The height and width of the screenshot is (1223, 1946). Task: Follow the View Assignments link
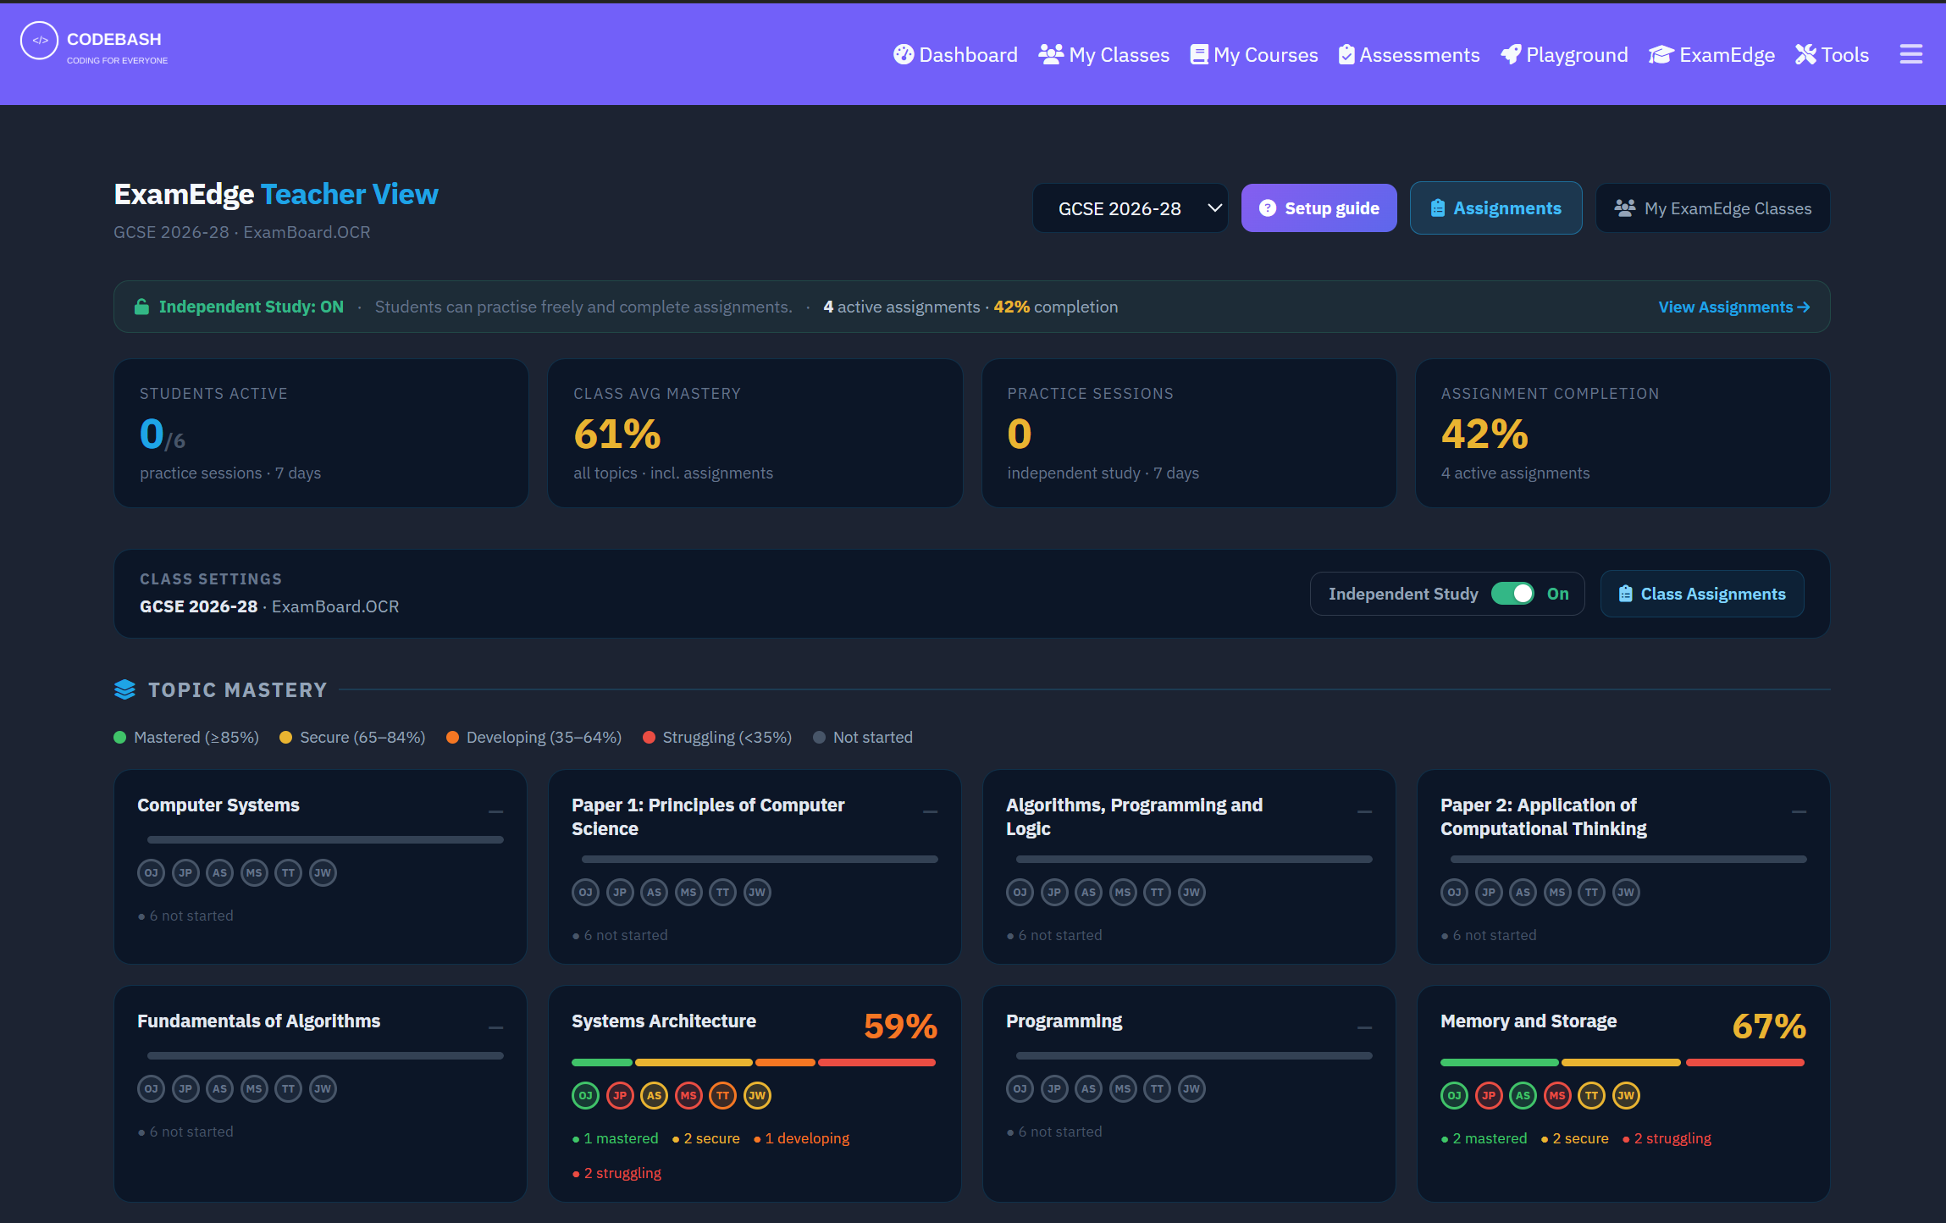point(1733,307)
